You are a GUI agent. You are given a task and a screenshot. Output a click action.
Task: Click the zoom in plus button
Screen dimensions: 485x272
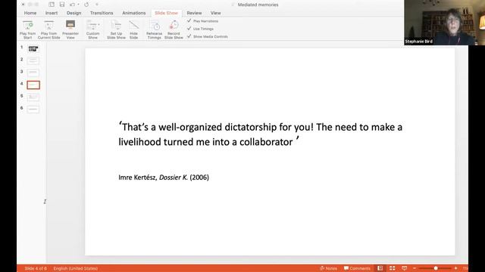click(x=455, y=268)
